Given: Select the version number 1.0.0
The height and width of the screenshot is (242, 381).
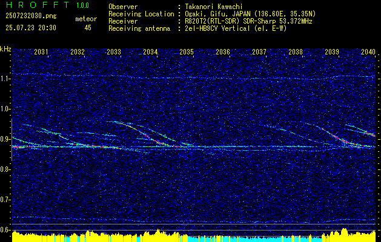Looking at the screenshot, I should click(82, 5).
